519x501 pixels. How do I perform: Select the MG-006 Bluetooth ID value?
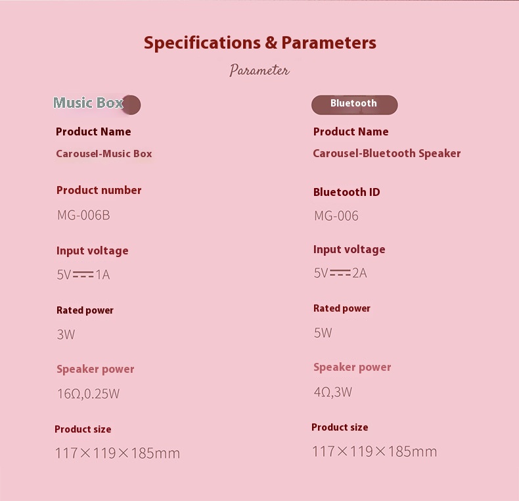(336, 216)
